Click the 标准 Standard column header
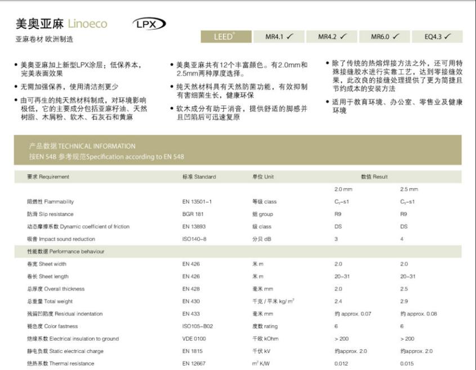This screenshot has height=370, width=476. [199, 177]
